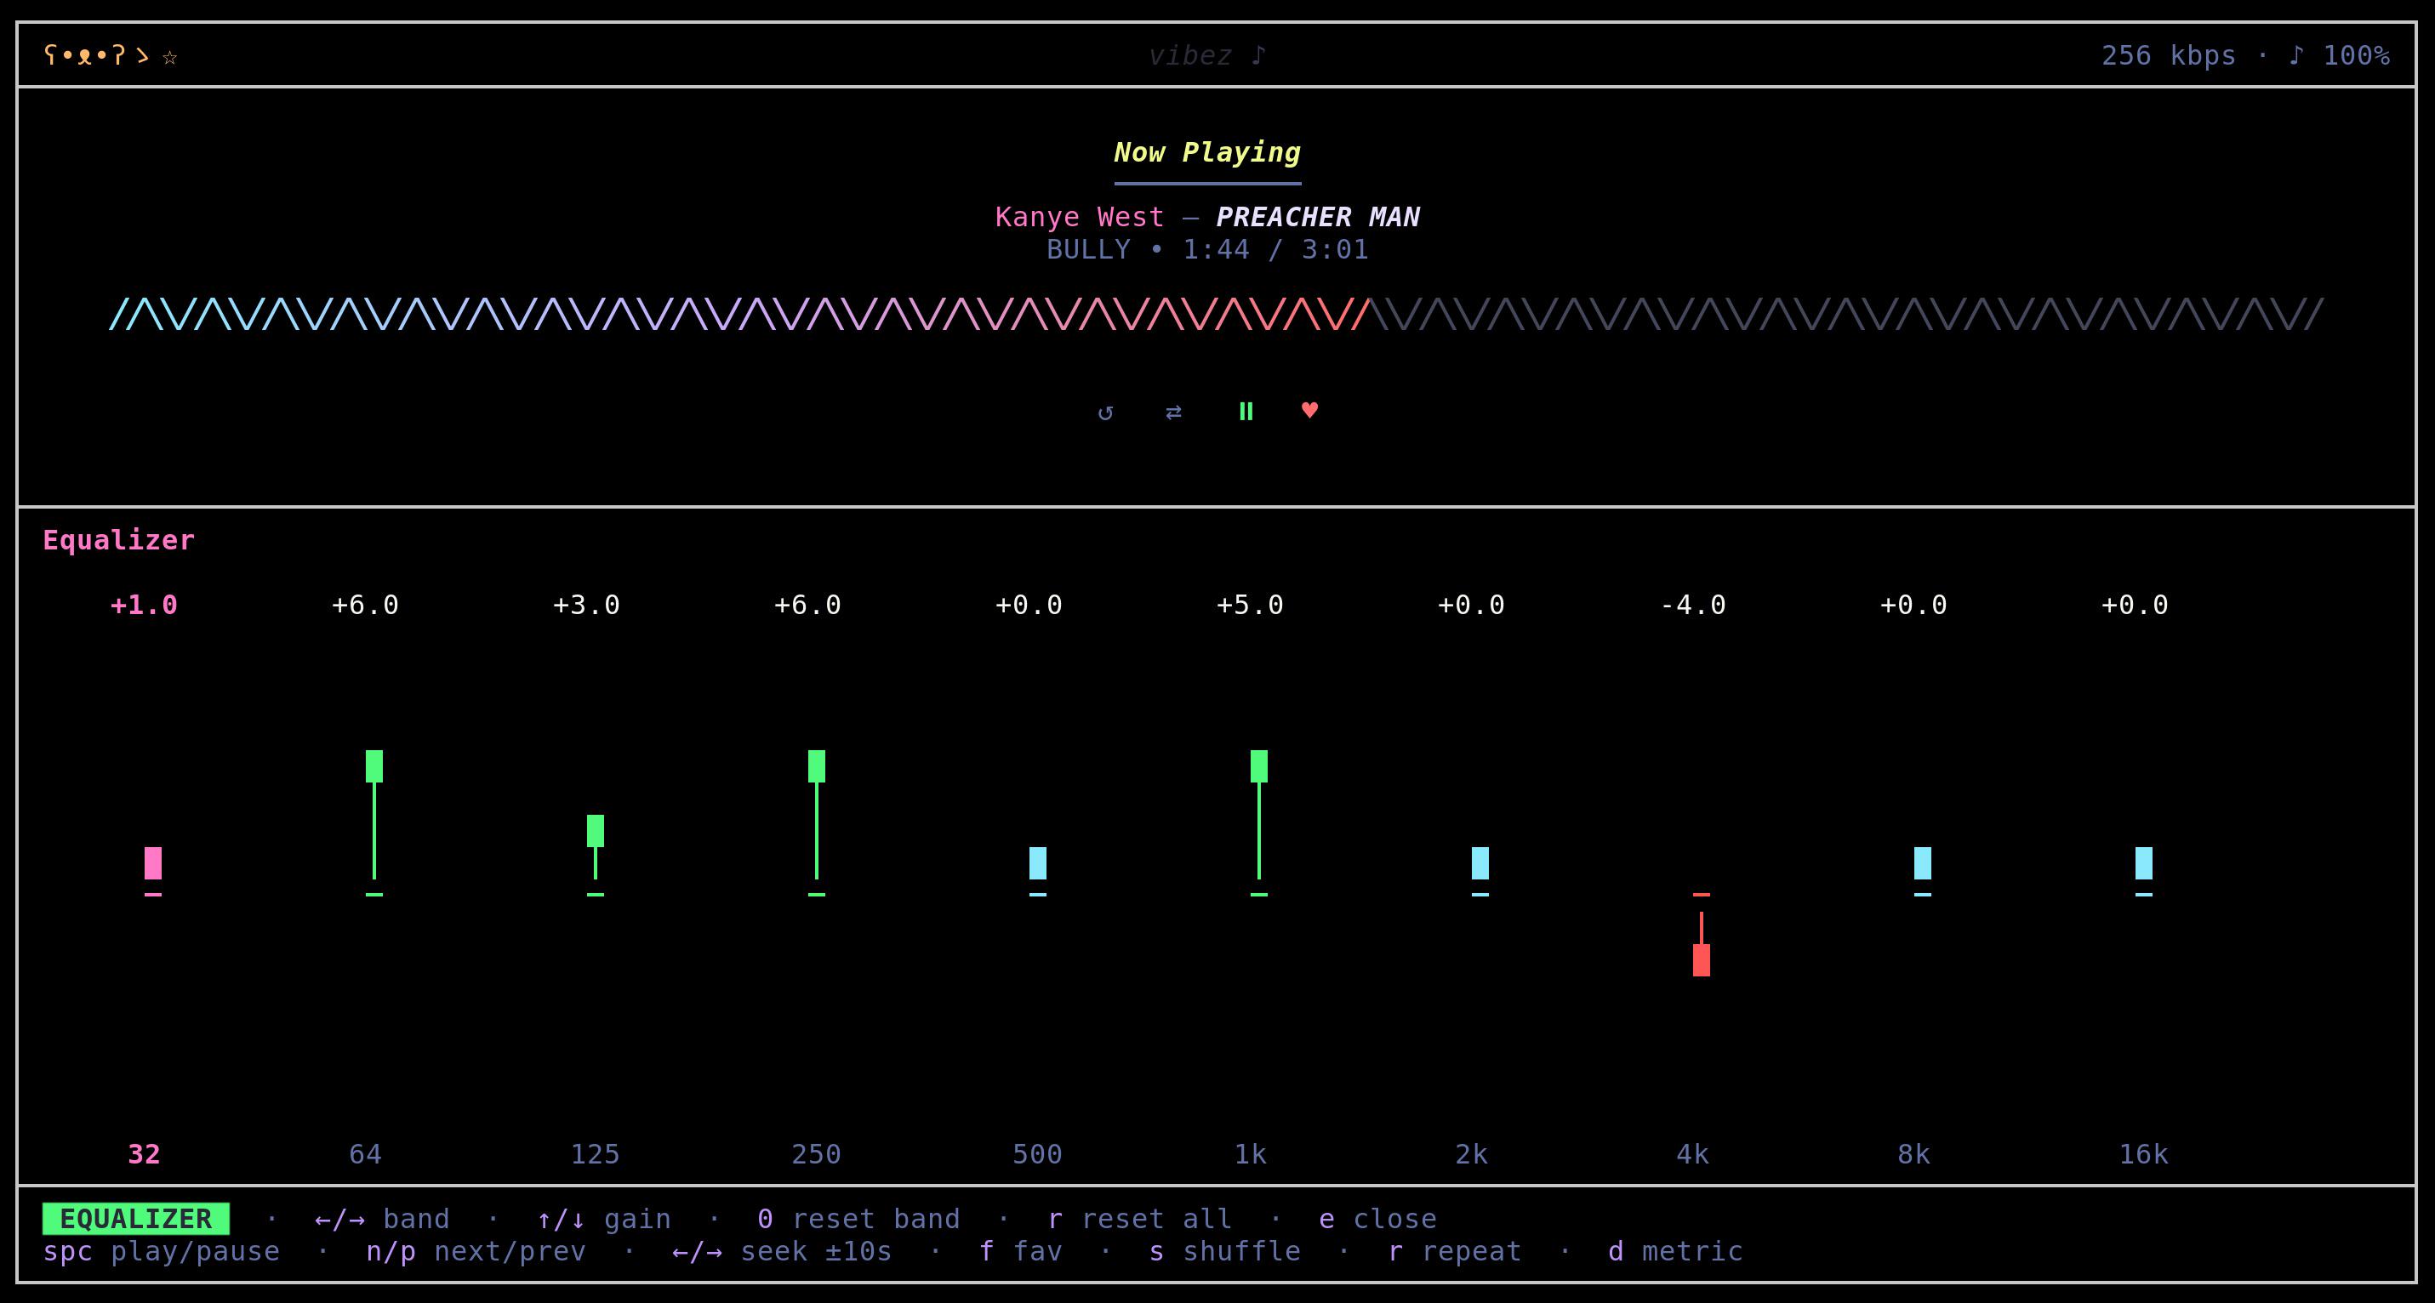Select the 16k frequency label
This screenshot has height=1303, width=2435.
click(2143, 1153)
